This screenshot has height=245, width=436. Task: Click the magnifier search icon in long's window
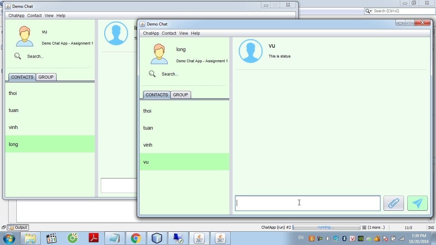pos(152,74)
